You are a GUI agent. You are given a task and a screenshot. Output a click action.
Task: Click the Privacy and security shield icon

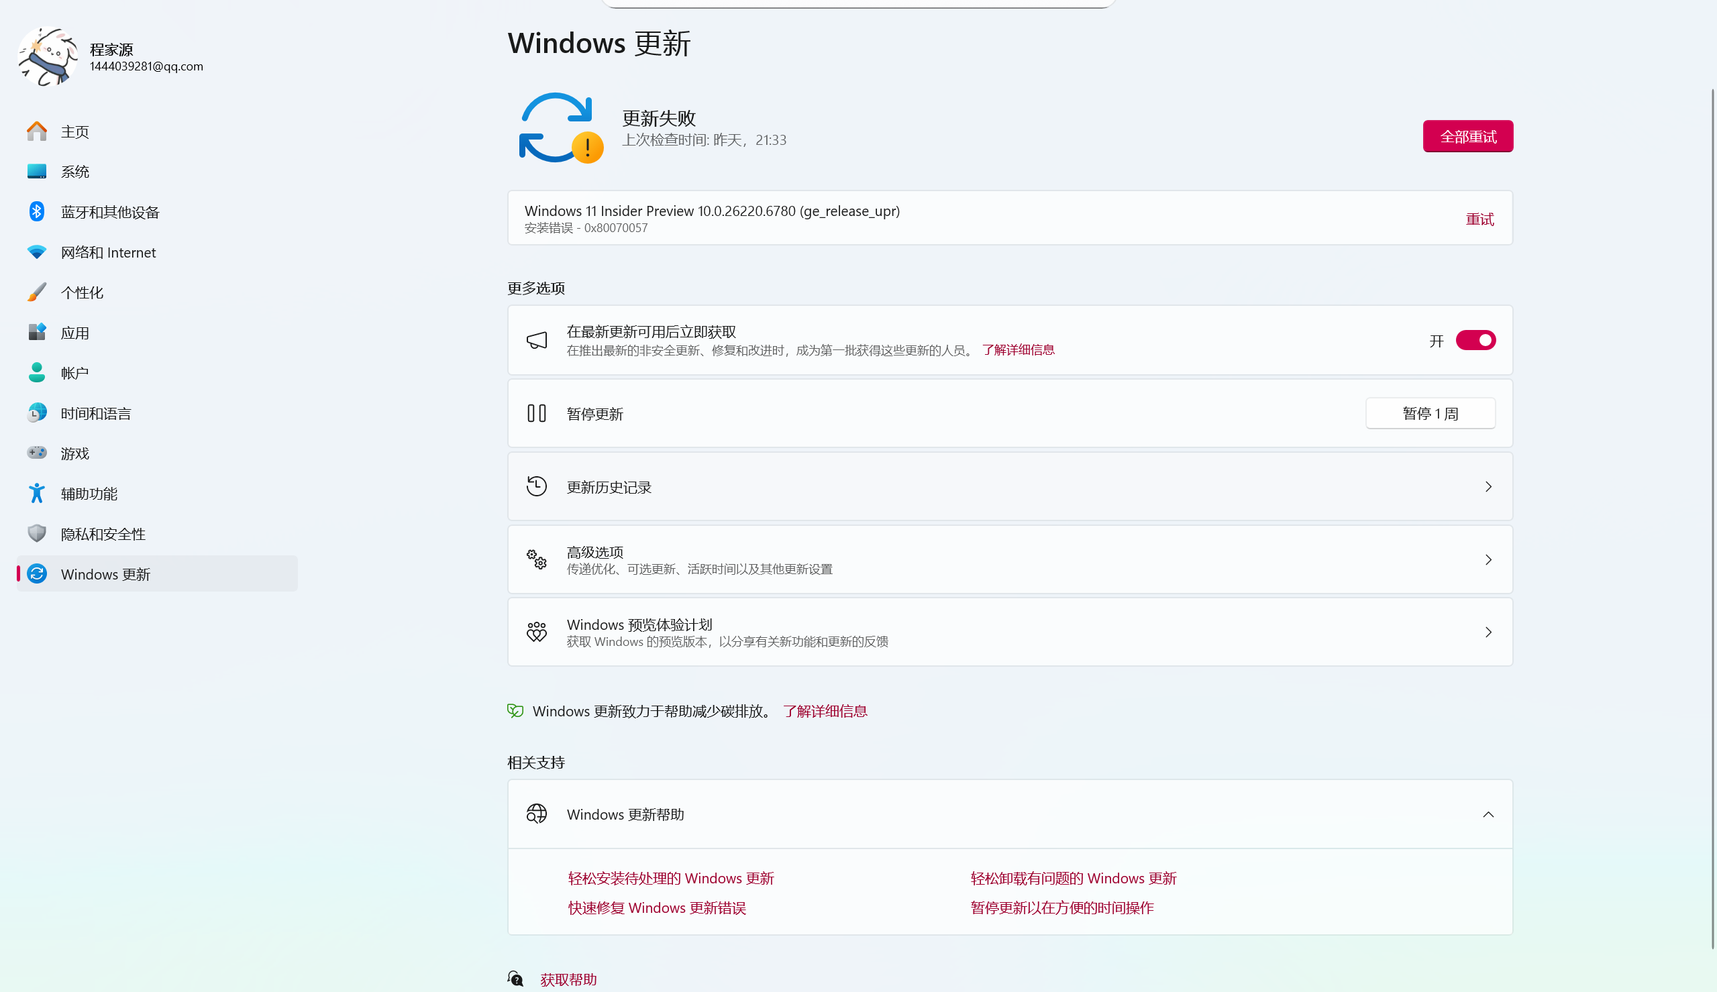coord(37,533)
